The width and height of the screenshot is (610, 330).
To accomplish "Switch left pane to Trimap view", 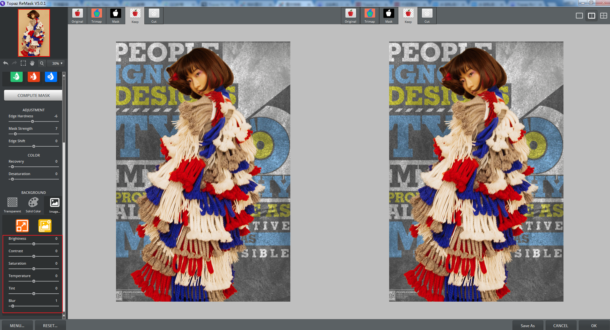I will click(97, 16).
